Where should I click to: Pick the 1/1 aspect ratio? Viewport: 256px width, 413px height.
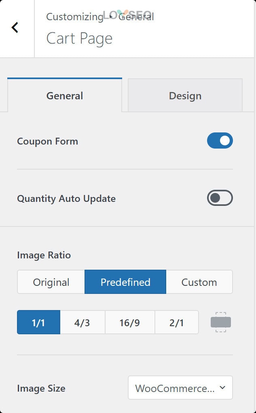pyautogui.click(x=38, y=322)
